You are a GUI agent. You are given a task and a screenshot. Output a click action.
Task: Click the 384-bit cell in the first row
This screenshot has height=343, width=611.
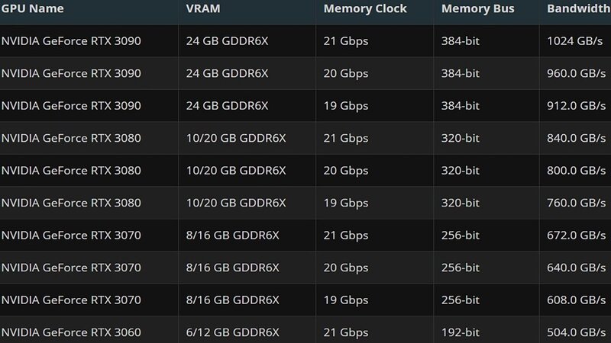461,41
